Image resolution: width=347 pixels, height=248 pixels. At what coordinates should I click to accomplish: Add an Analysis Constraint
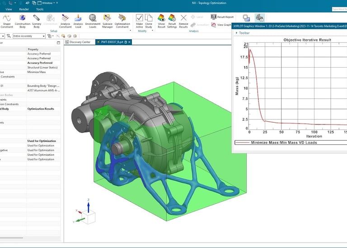coord(65,21)
